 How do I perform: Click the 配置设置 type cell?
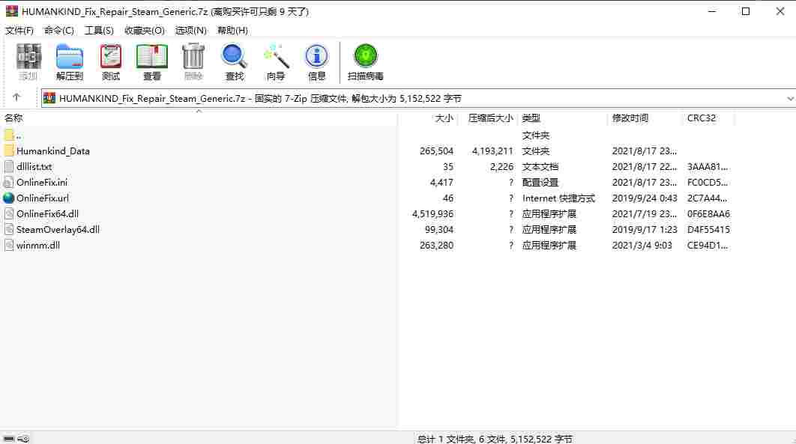tap(540, 183)
